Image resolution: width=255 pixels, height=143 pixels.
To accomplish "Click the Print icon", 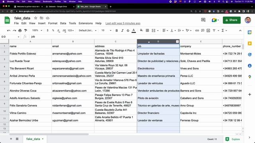I will pyautogui.click(x=20, y=31).
